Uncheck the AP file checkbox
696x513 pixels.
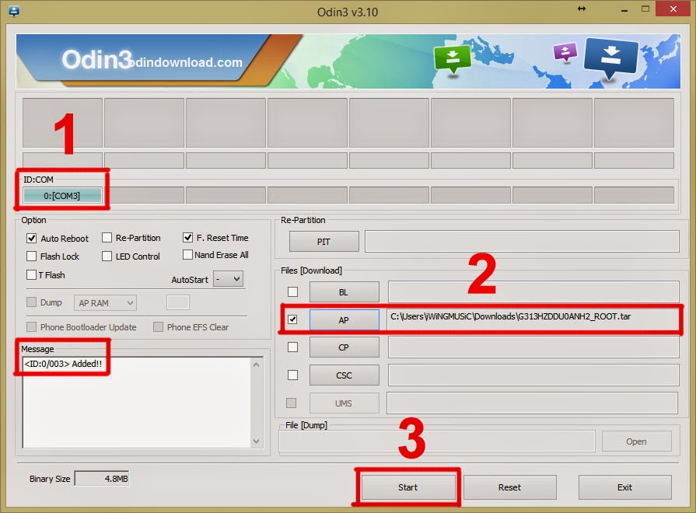click(x=292, y=319)
